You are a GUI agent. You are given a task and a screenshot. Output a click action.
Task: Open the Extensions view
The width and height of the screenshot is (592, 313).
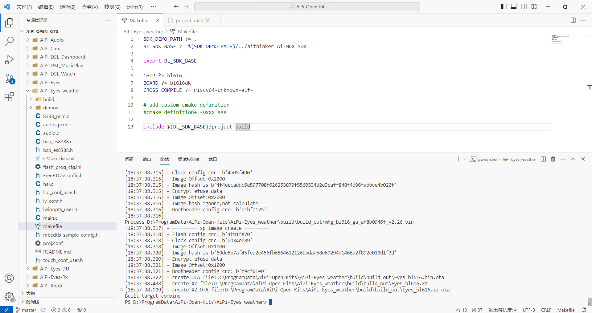pyautogui.click(x=9, y=97)
